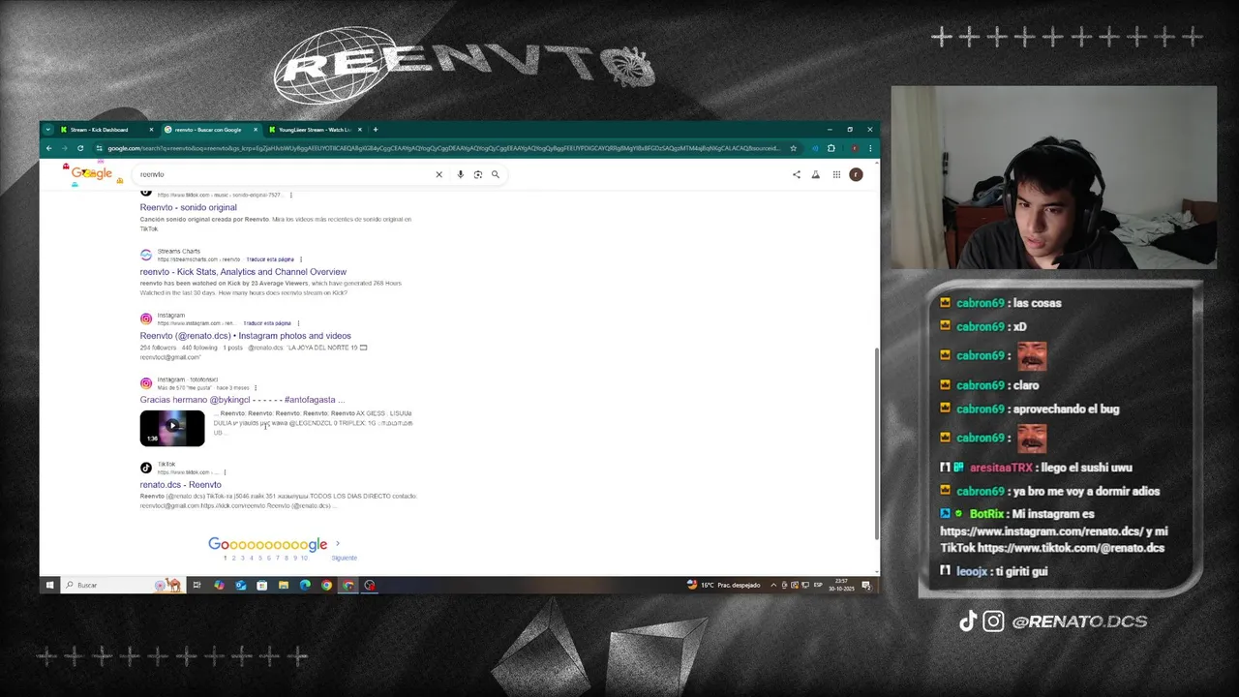This screenshot has height=697, width=1239.
Task: Click the taskbar clock showing 23:57
Action: [841, 585]
